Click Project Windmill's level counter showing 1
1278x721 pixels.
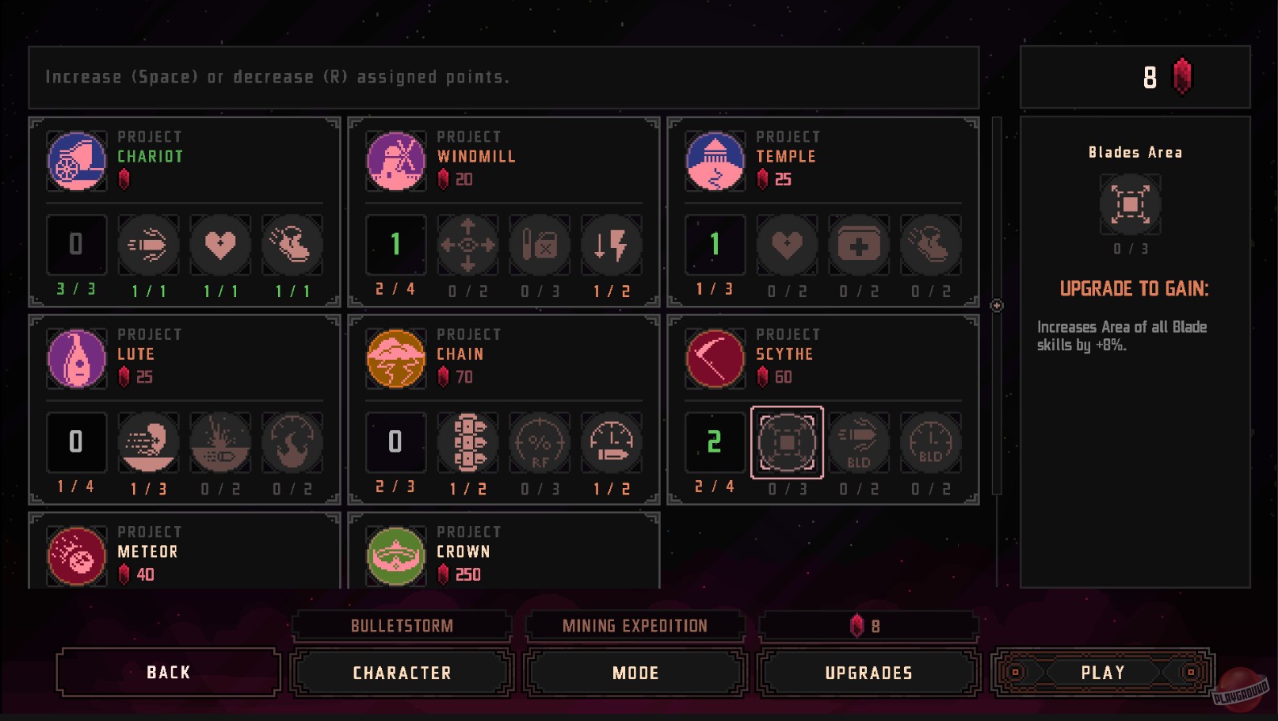pyautogui.click(x=395, y=245)
